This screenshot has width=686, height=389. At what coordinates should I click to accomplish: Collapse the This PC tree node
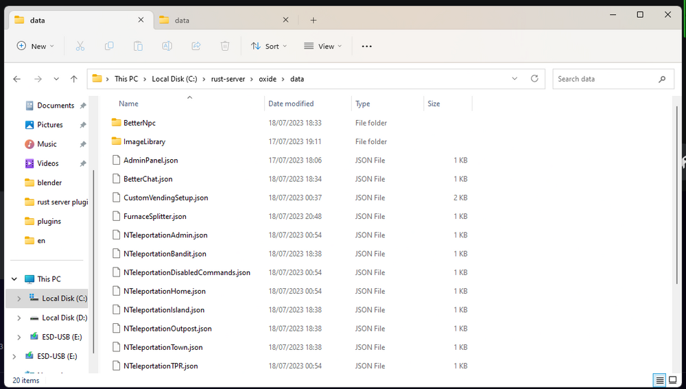(14, 279)
